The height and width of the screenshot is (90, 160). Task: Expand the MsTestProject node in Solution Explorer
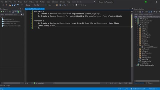point(135,19)
